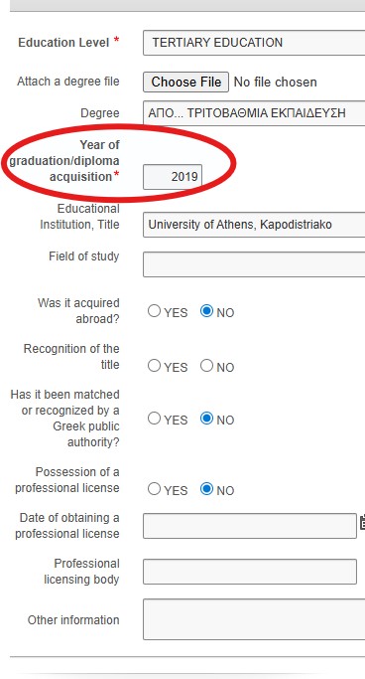Click the Year of graduation field showing 2019
The image size is (365, 679).
coord(173,177)
